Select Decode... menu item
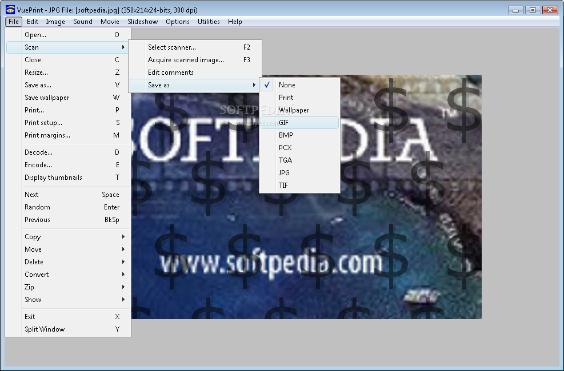The image size is (564, 371). (x=68, y=152)
